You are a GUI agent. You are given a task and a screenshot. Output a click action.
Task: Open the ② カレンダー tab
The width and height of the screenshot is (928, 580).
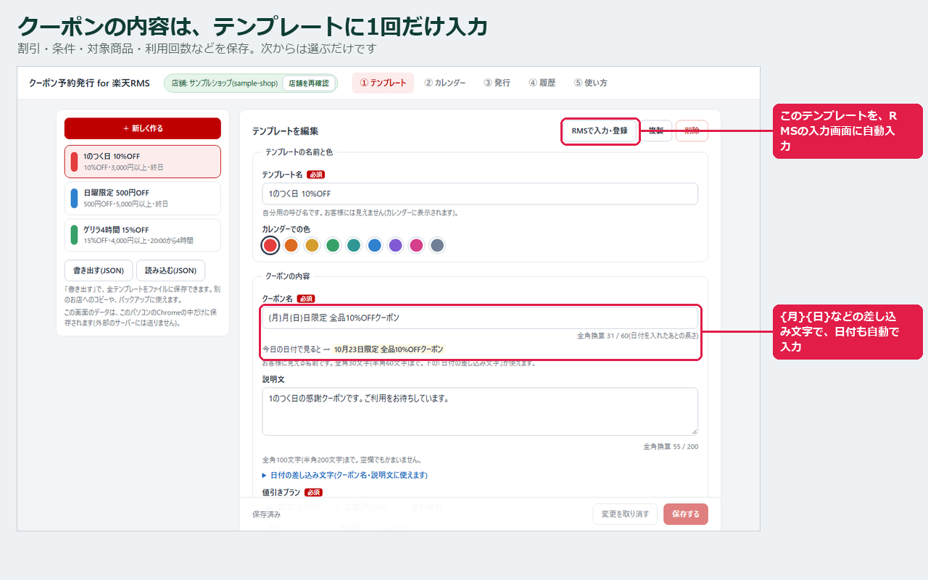click(x=445, y=83)
